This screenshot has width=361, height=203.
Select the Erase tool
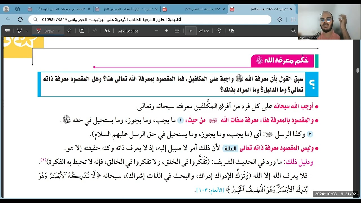click(x=69, y=31)
